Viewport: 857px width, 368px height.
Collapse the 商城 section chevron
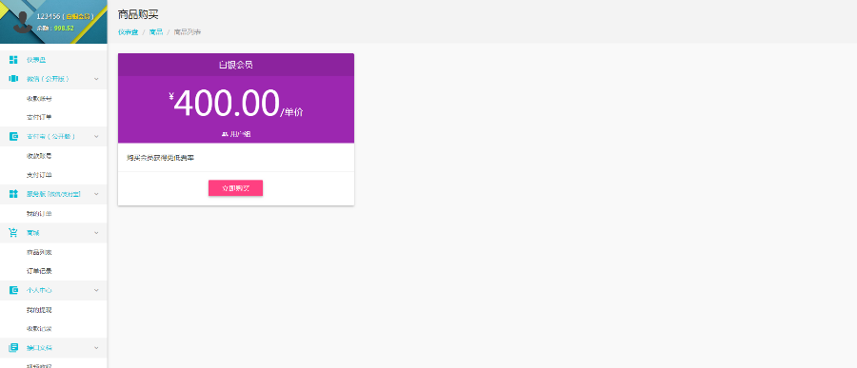tap(96, 233)
